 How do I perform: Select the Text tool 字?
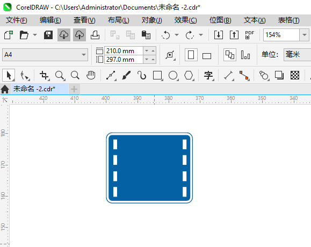tap(208, 76)
